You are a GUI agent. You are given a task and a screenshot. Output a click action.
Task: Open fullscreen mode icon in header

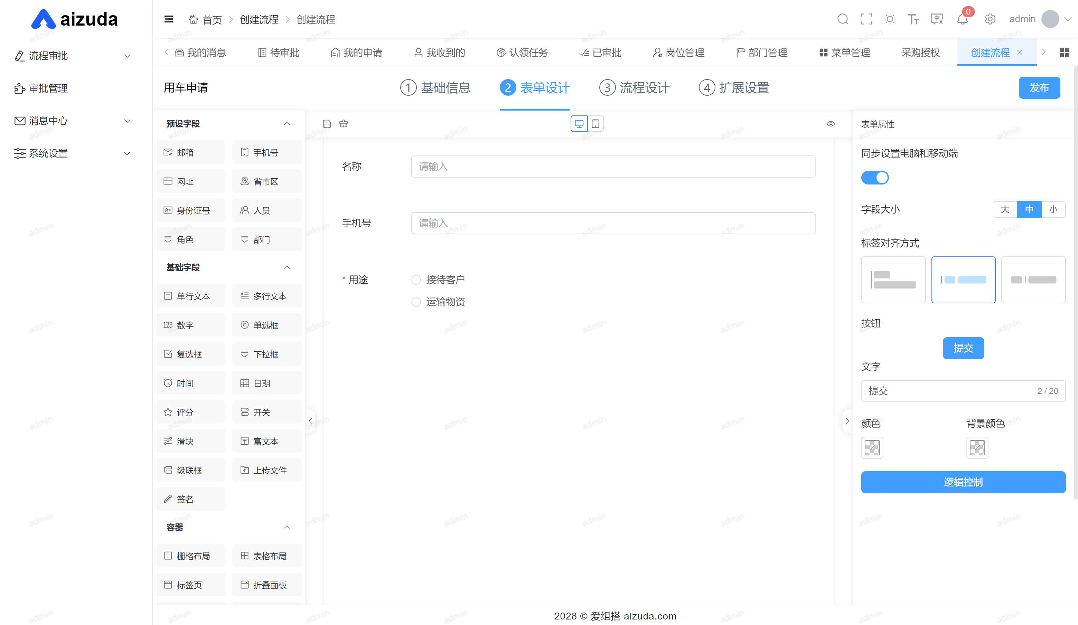[866, 19]
